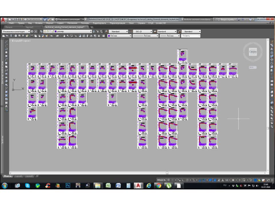Viewport: 275px width, 206px height.
Task: Select the Text tool marked A
Action: (6, 106)
